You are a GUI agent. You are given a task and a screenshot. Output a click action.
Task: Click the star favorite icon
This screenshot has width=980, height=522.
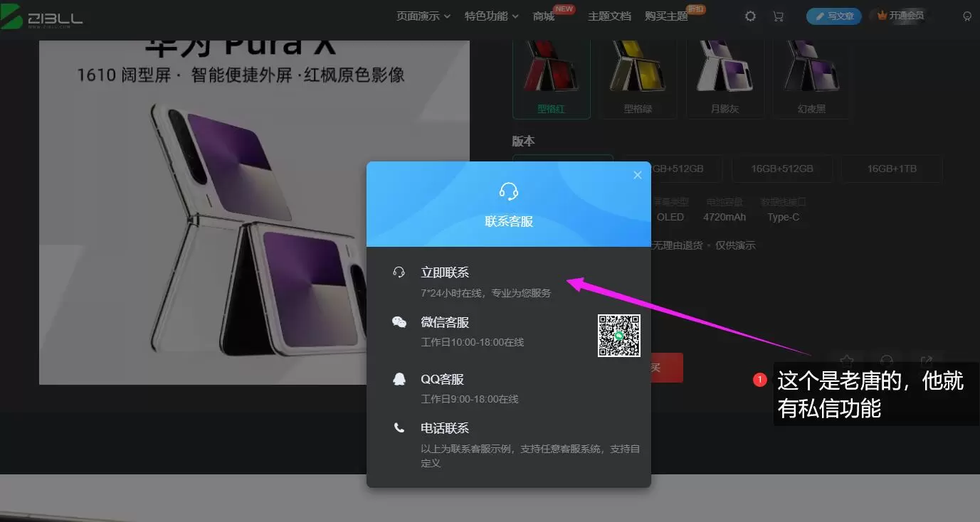846,361
